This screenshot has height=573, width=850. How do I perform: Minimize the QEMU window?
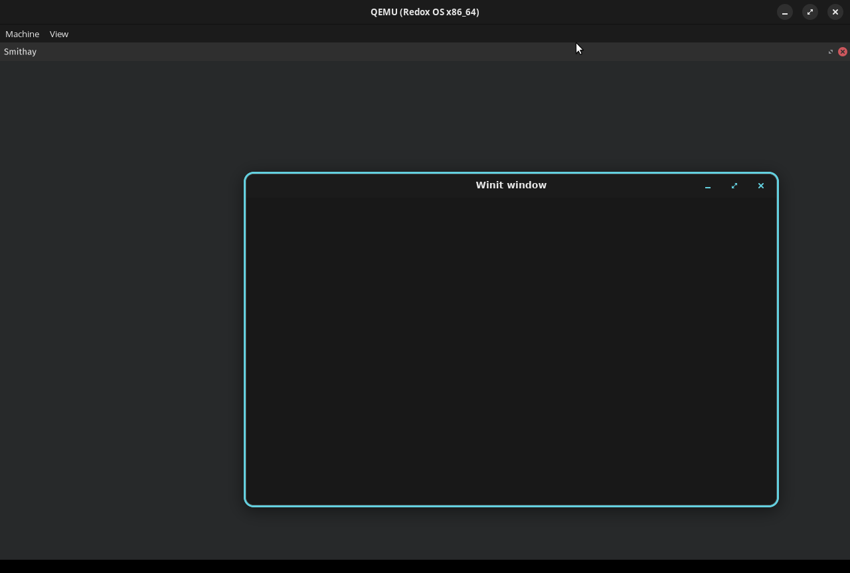coord(785,12)
